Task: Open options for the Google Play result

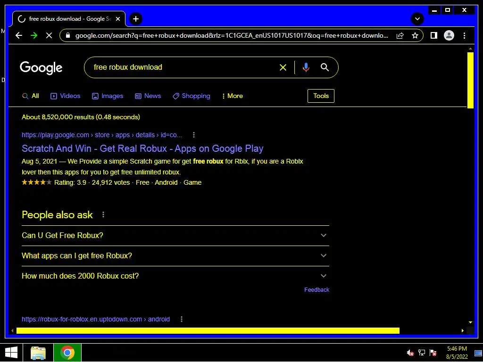Action: pyautogui.click(x=194, y=135)
